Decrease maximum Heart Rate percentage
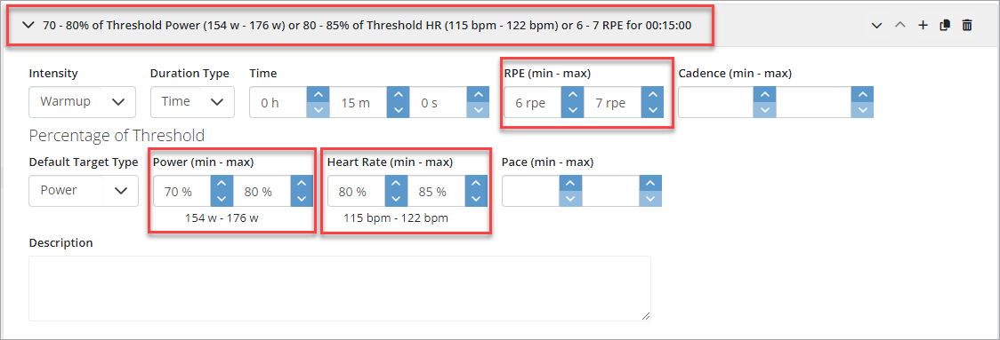Viewport: 1000px width, 340px height. point(476,199)
